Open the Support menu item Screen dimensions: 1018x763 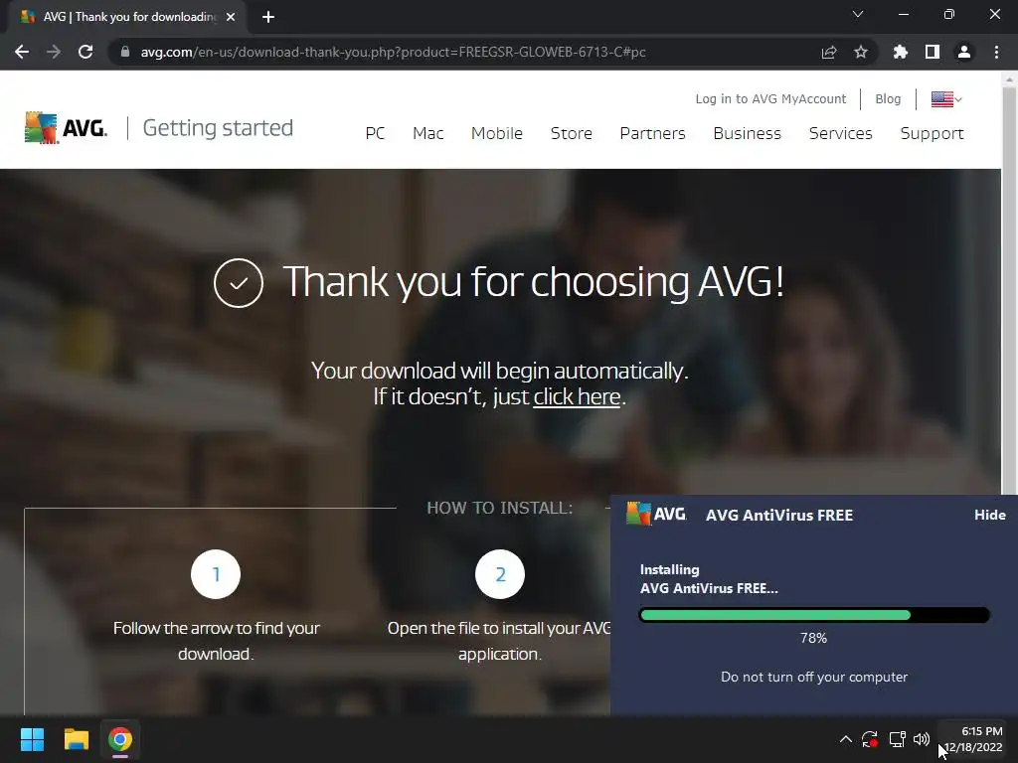tap(932, 134)
